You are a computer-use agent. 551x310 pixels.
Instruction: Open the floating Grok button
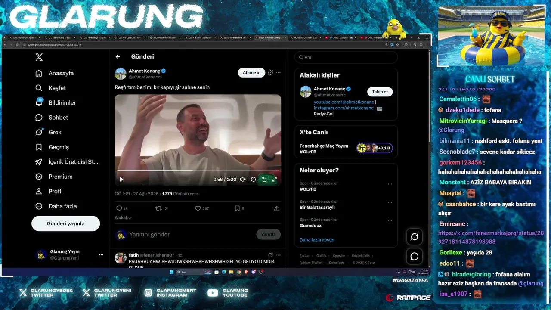point(415,236)
